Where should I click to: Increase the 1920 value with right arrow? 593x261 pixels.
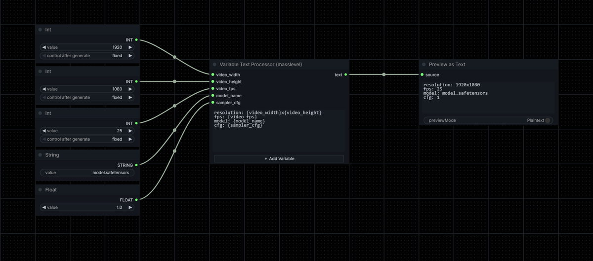click(x=130, y=47)
